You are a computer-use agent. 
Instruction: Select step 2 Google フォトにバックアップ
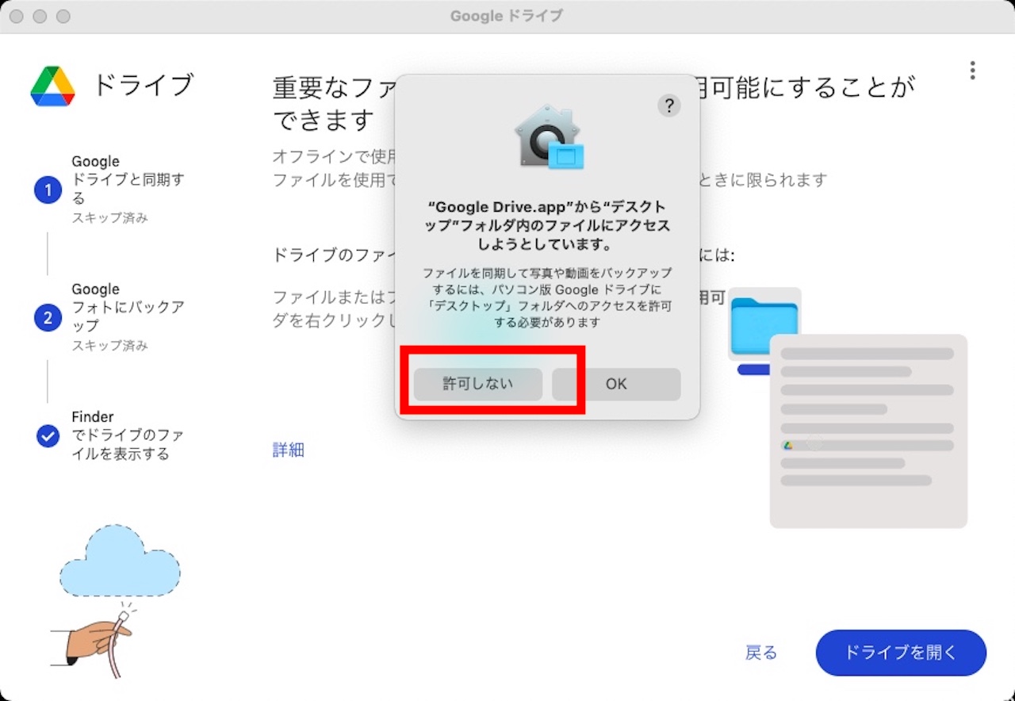tap(110, 317)
